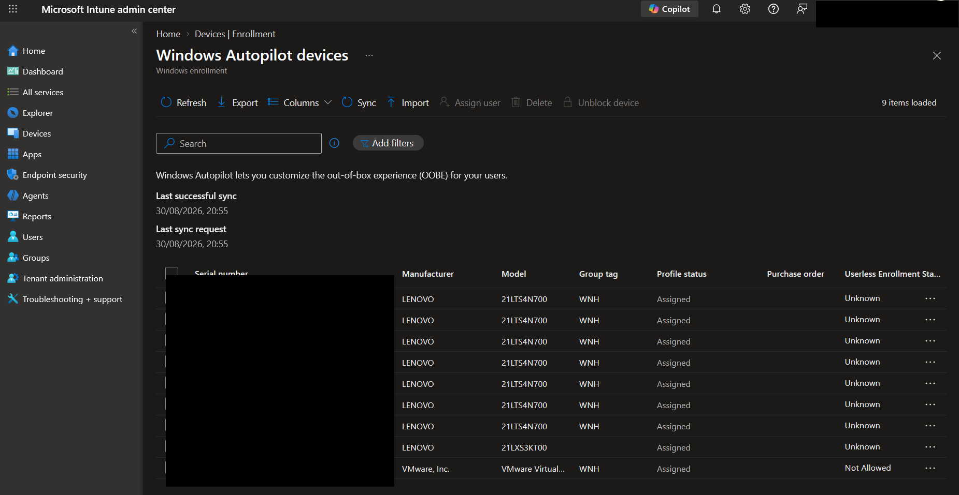Image resolution: width=959 pixels, height=495 pixels.
Task: Click the info icon beside search
Action: coord(335,143)
